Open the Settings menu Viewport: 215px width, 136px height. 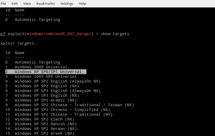tap(67, 4)
